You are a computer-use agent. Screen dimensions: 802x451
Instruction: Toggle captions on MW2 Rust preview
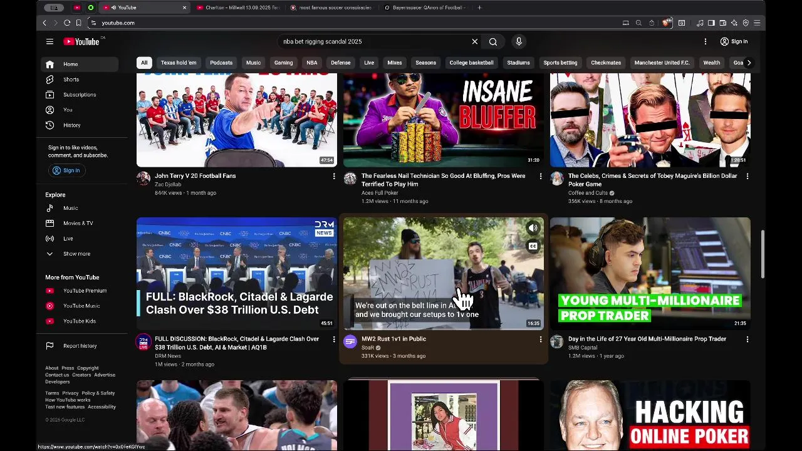533,246
